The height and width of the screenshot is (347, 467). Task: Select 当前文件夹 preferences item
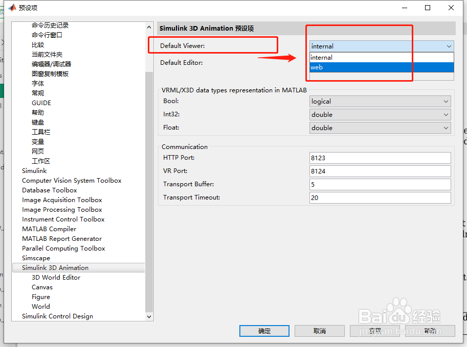[x=47, y=55]
